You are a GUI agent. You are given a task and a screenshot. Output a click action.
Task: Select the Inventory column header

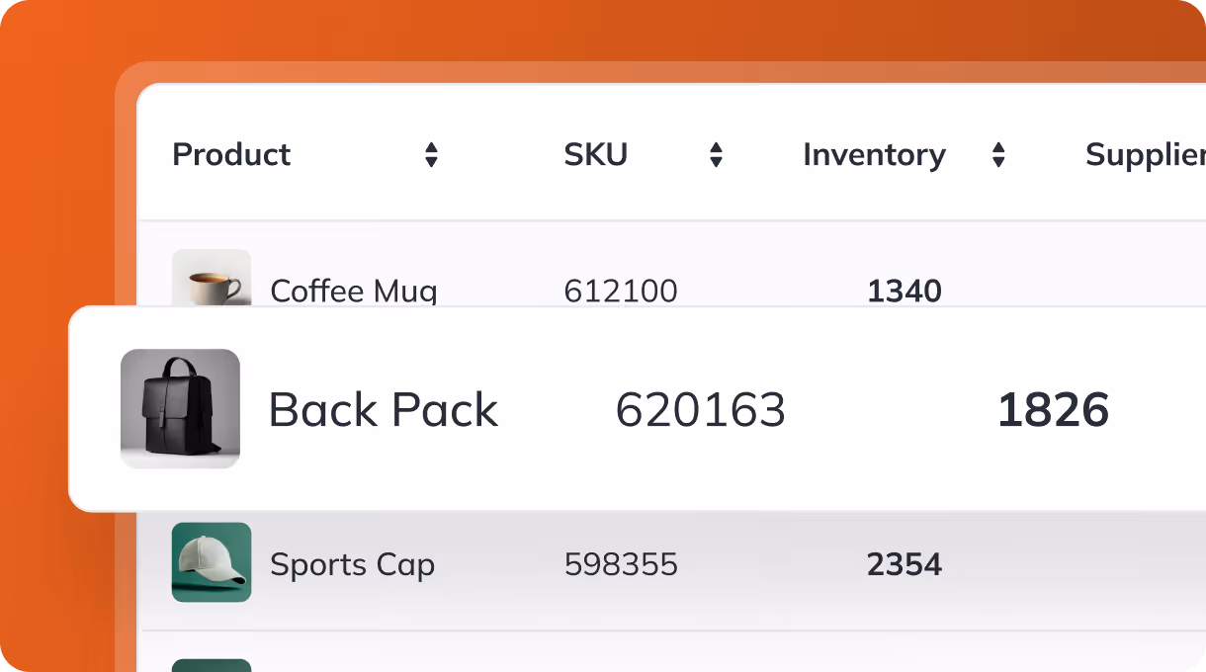[874, 154]
